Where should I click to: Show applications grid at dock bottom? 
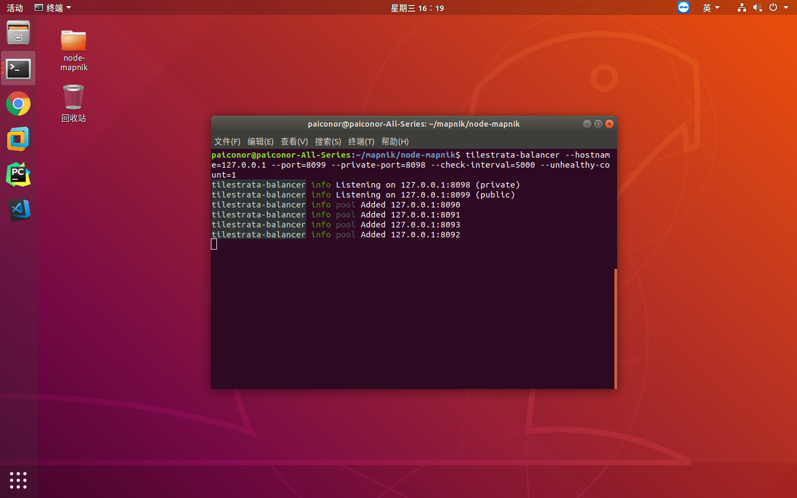pyautogui.click(x=18, y=480)
